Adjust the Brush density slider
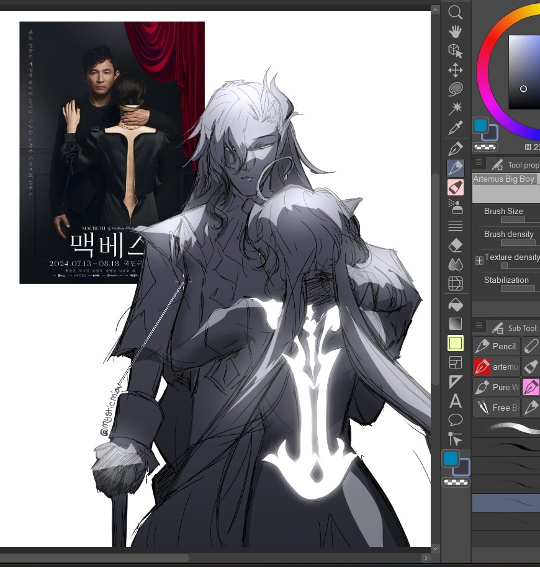This screenshot has height=567, width=540. coord(520,243)
